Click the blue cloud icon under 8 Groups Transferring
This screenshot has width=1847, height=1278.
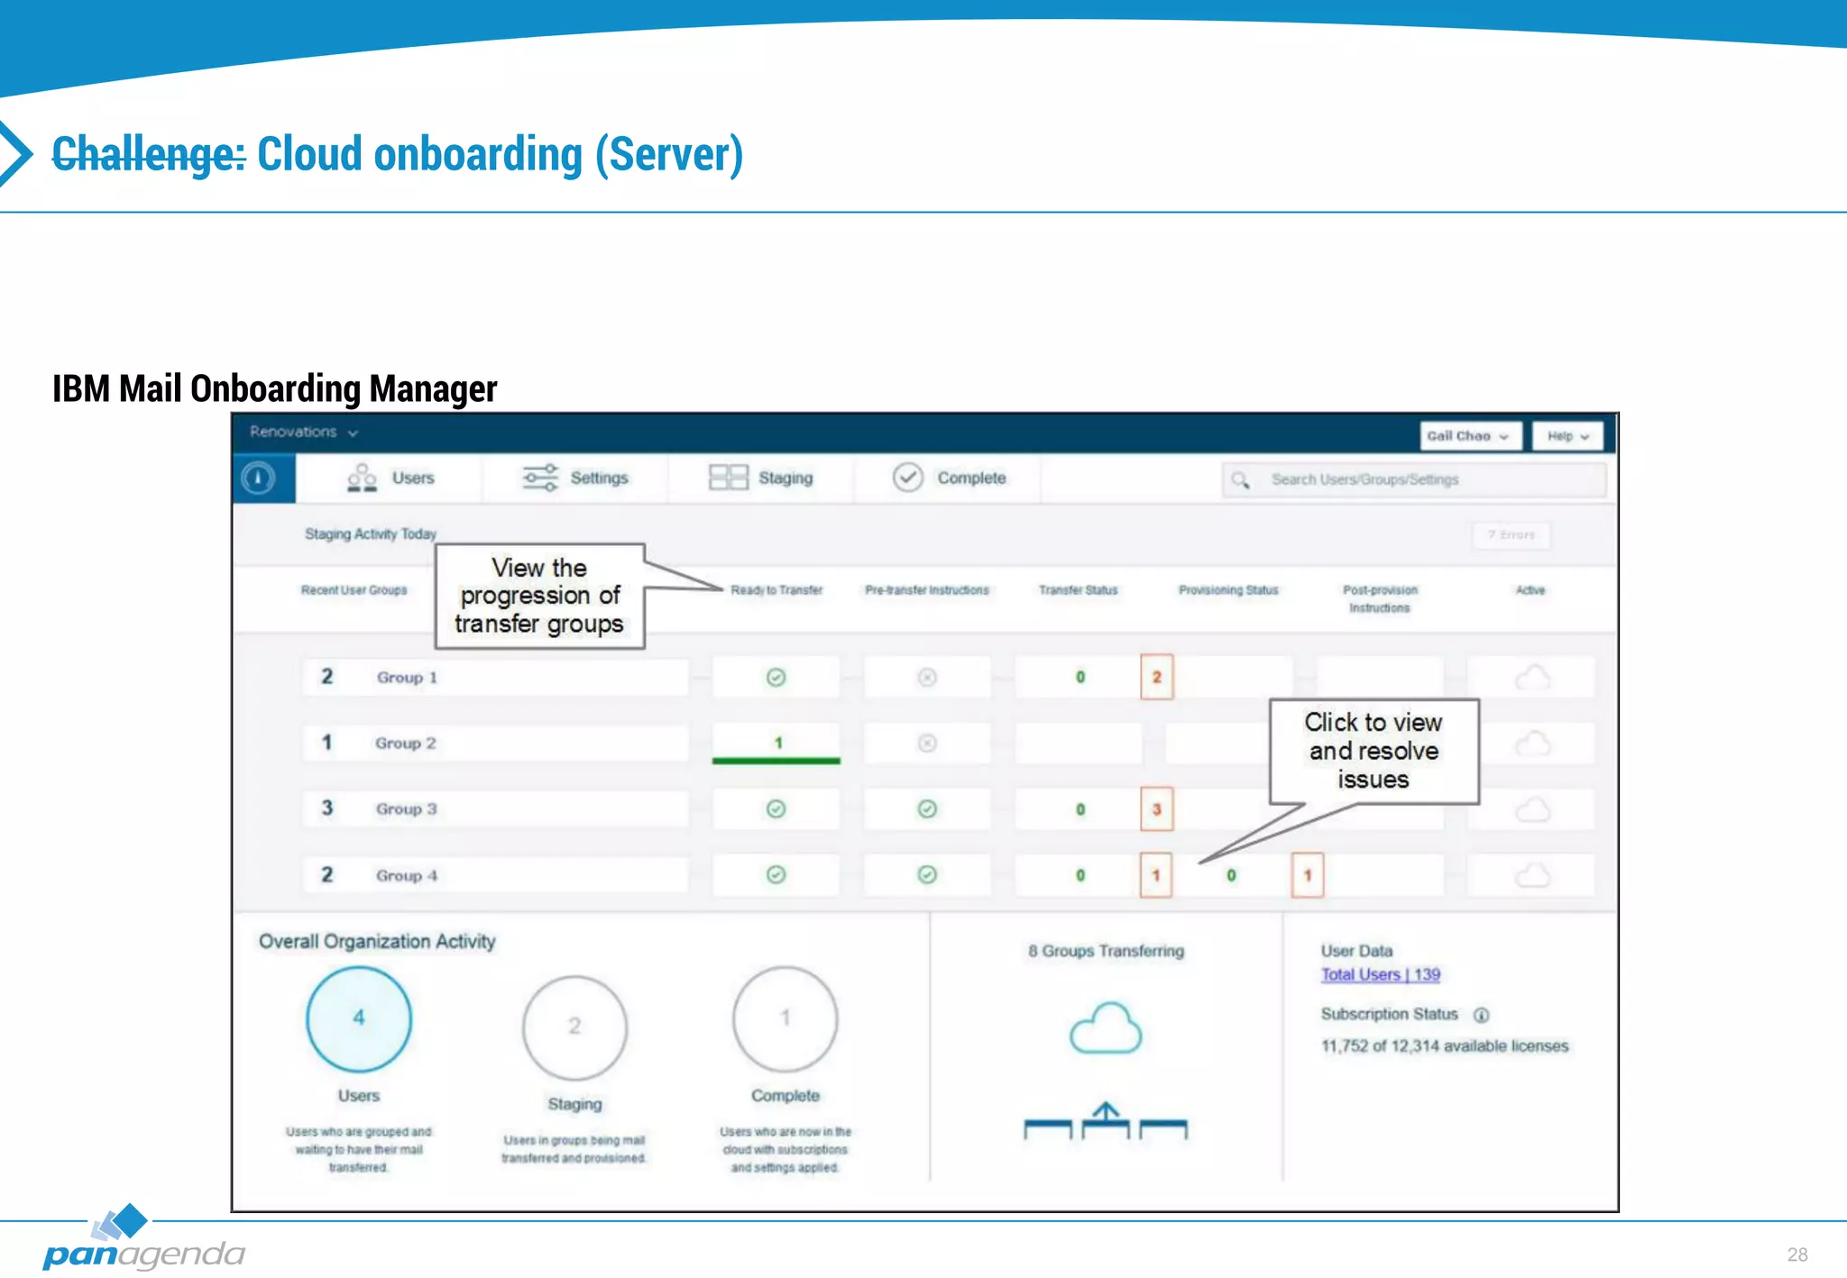pyautogui.click(x=1106, y=1027)
